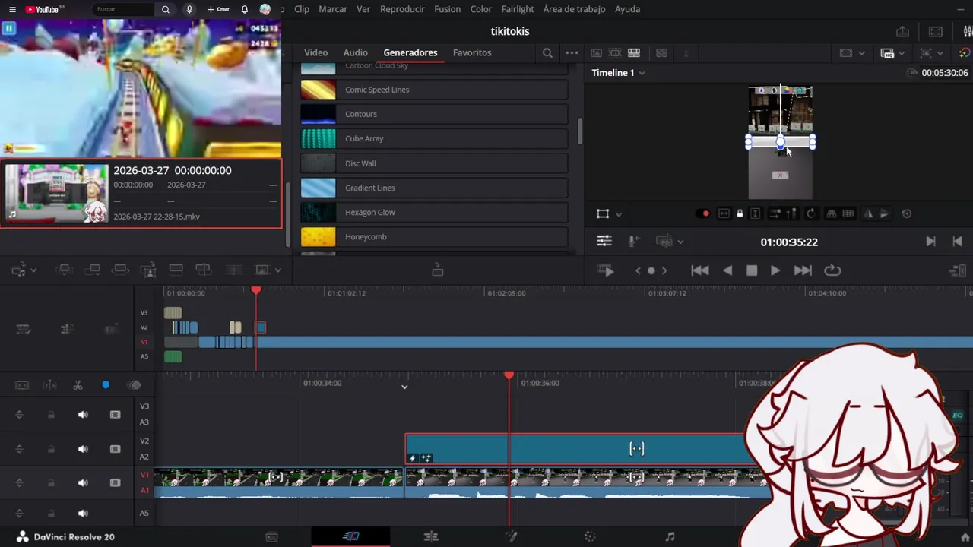Switch viewer to source tape mode icon

[615, 53]
